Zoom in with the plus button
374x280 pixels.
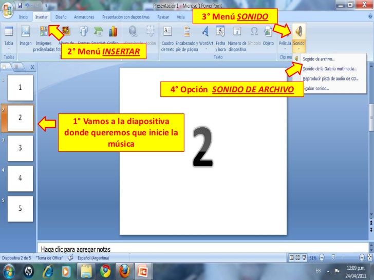pos(362,257)
